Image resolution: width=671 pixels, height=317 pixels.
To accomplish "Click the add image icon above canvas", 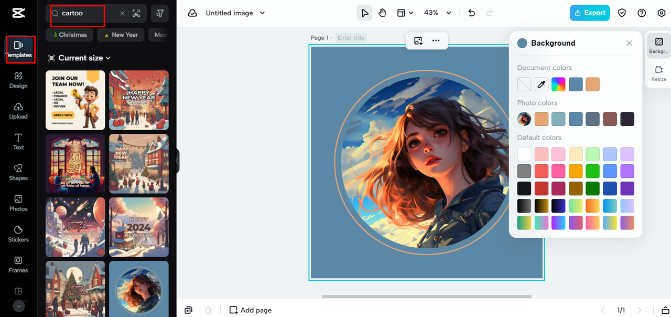I will [418, 40].
